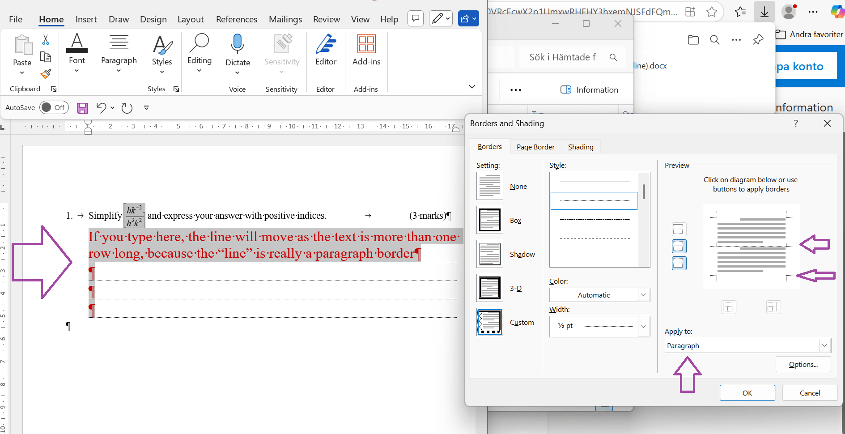The width and height of the screenshot is (845, 434).
Task: Expand the Paste options arrow
Action: click(x=22, y=73)
